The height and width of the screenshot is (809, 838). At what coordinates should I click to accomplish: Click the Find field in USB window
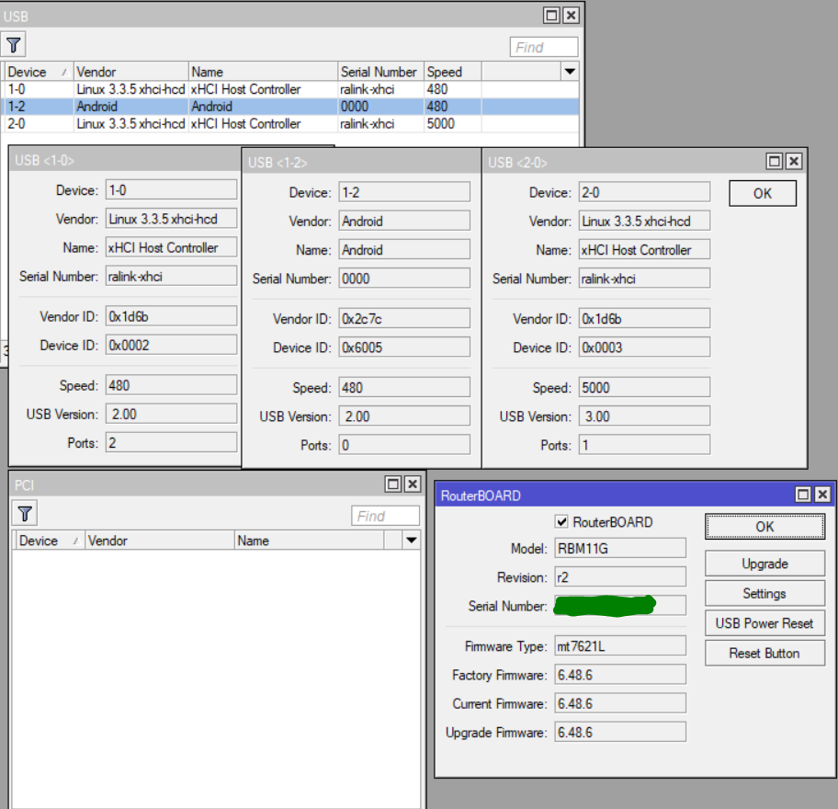pos(544,47)
